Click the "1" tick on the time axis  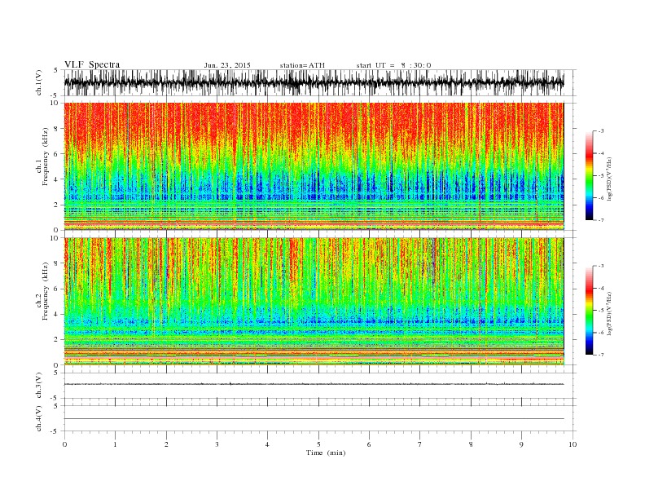click(115, 444)
